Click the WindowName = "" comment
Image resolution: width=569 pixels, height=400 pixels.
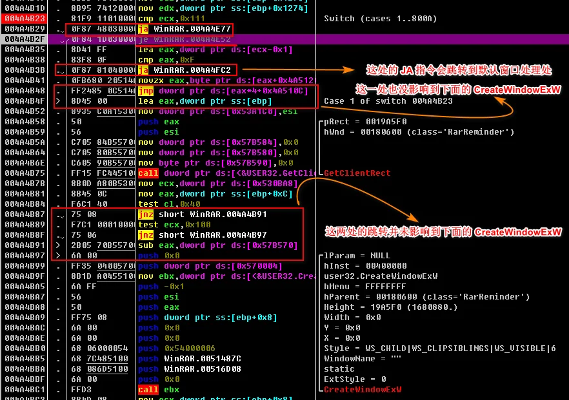[x=363, y=359]
